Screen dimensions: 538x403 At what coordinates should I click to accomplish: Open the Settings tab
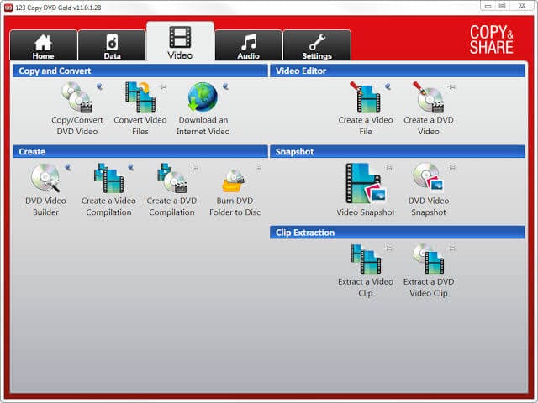tap(317, 45)
